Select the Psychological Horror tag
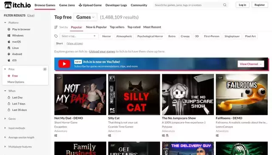This screenshot has width=272, height=155. pyautogui.click(x=150, y=36)
